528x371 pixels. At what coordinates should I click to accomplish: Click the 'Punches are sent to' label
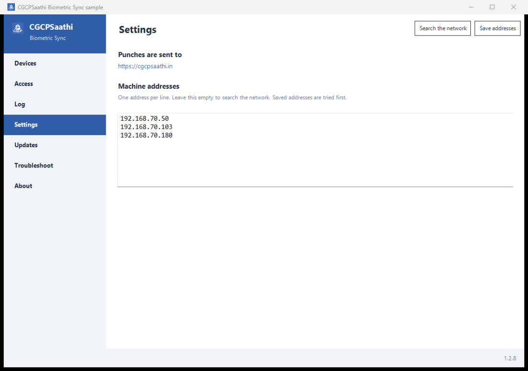150,55
